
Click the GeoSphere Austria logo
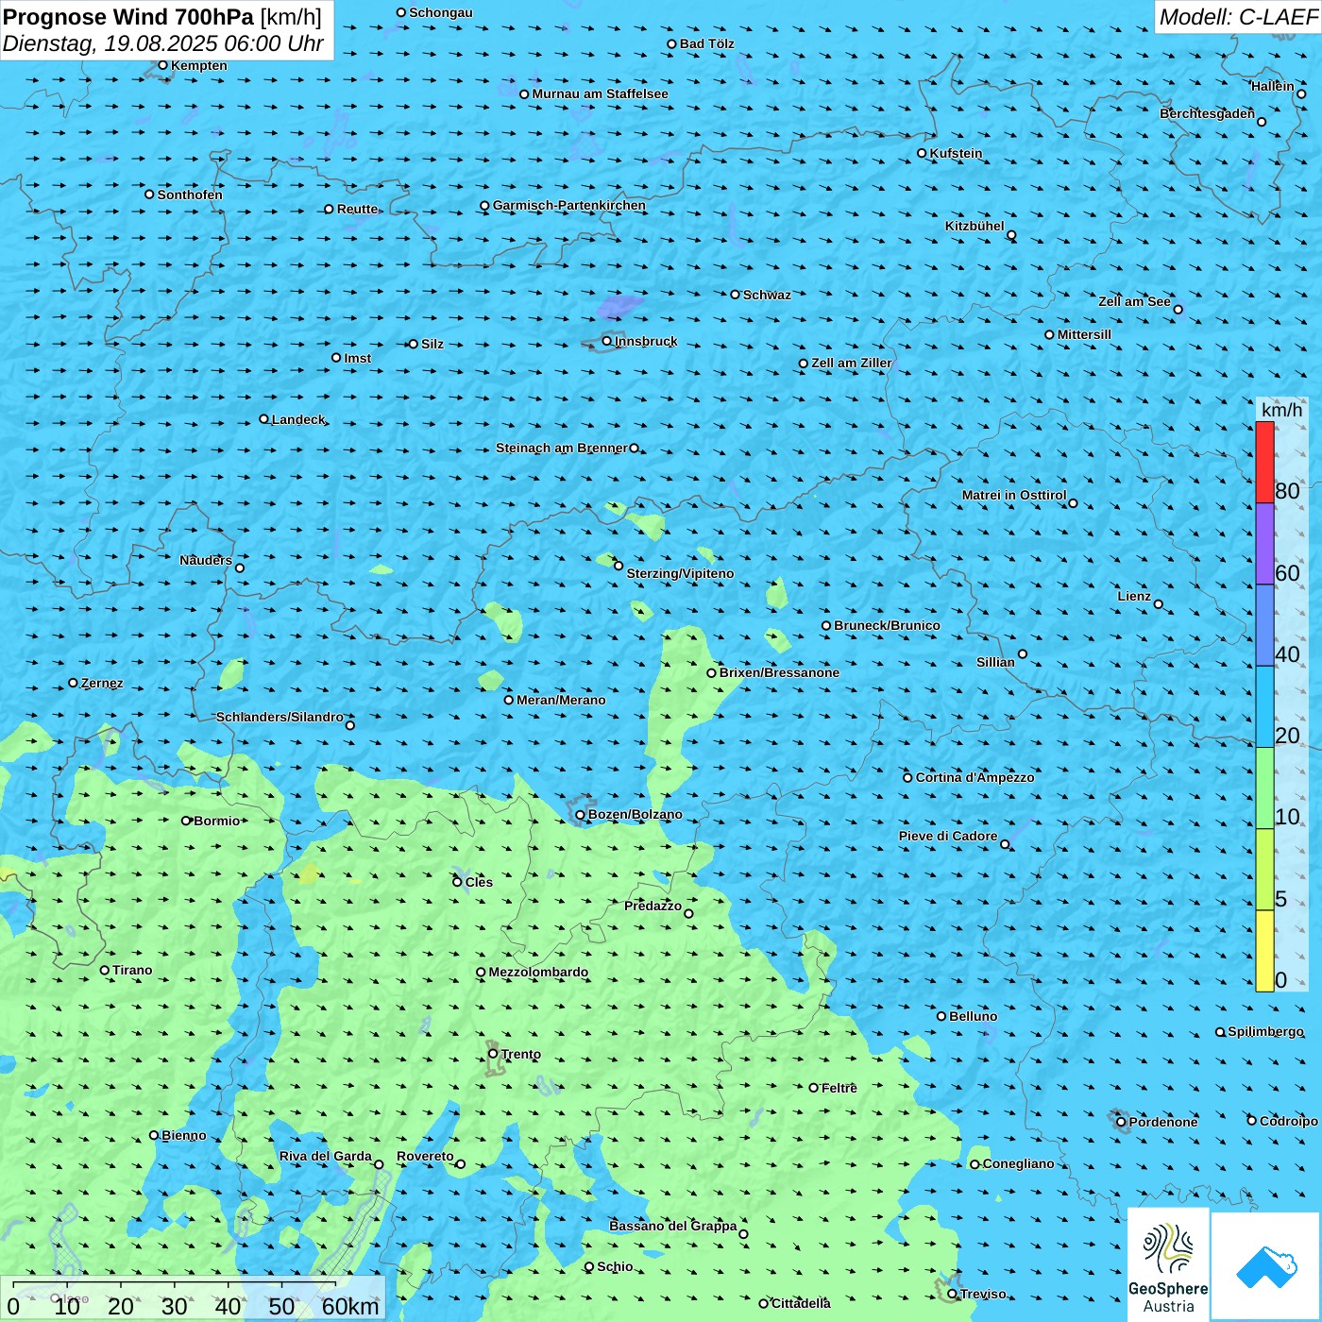pyautogui.click(x=1168, y=1264)
